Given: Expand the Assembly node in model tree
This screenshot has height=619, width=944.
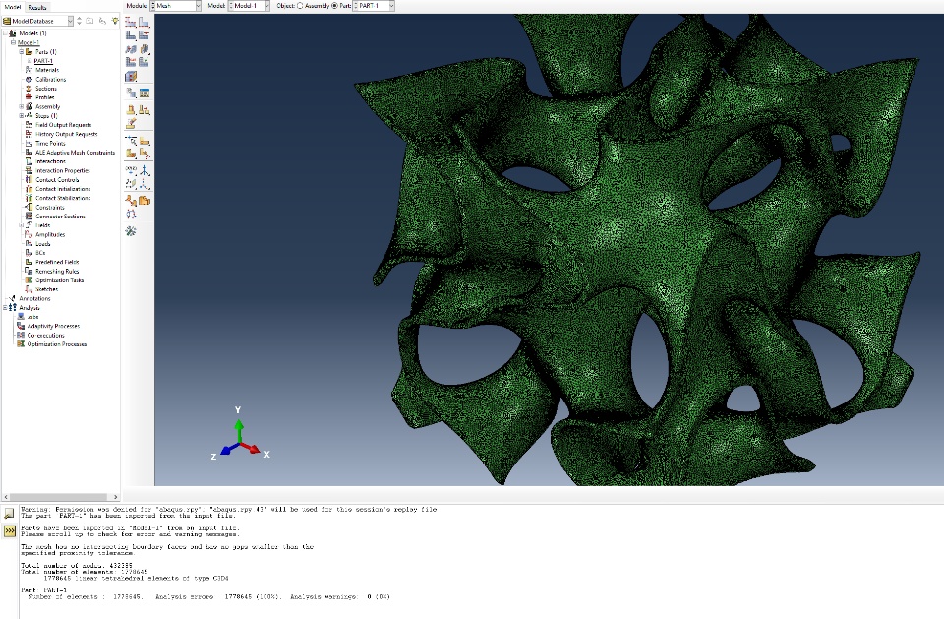Looking at the screenshot, I should tap(22, 106).
